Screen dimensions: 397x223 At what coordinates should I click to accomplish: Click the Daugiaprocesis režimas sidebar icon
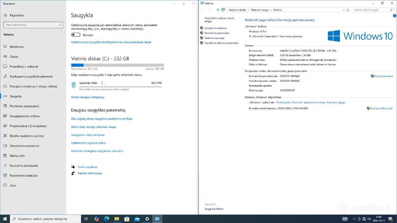5,116
